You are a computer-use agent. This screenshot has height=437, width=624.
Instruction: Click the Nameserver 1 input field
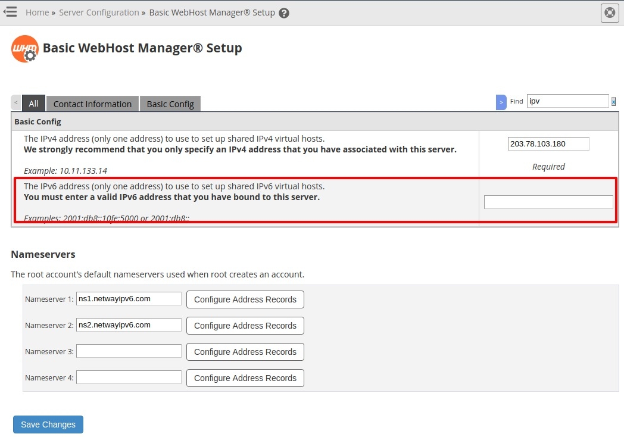pyautogui.click(x=129, y=299)
